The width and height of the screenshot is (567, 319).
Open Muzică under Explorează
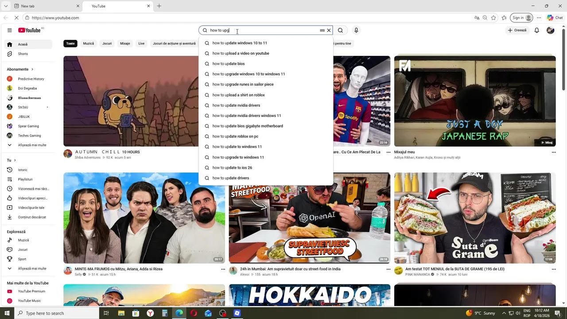point(28,240)
